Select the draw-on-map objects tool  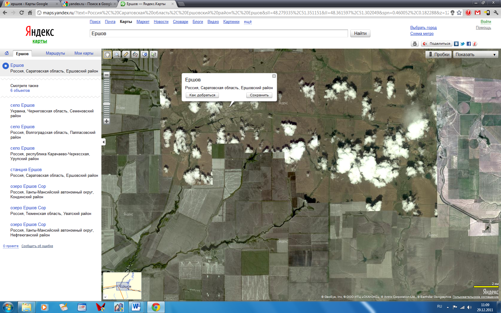(135, 55)
